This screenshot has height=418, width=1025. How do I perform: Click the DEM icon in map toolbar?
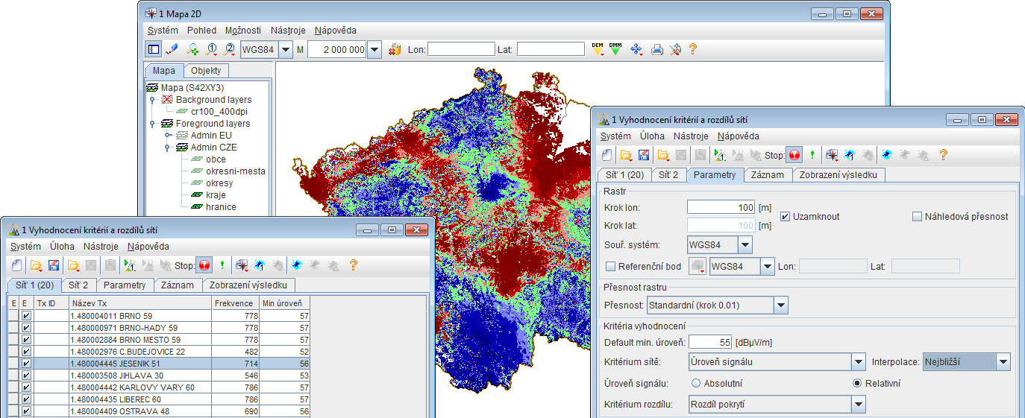(598, 49)
